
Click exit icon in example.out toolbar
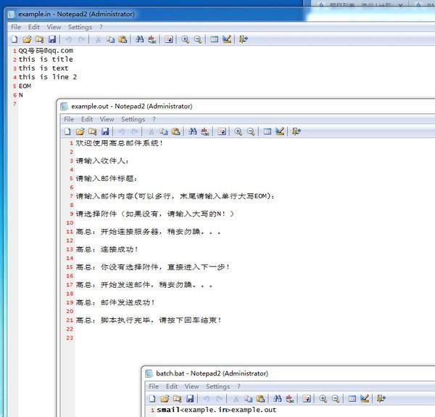297,131
